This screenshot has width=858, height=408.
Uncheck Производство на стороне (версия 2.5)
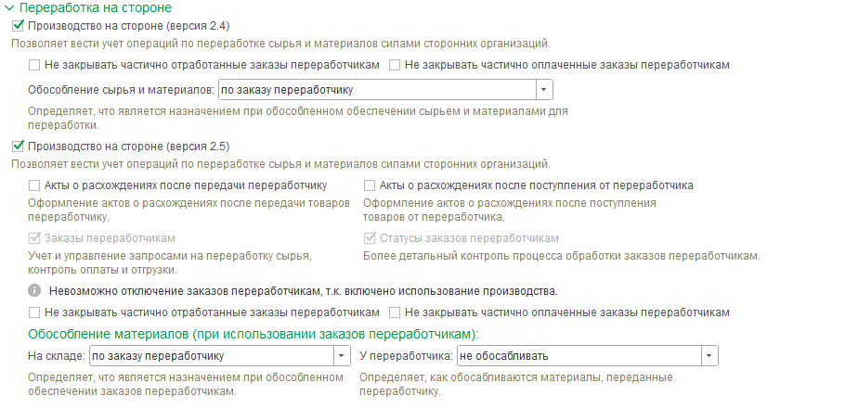click(x=18, y=147)
